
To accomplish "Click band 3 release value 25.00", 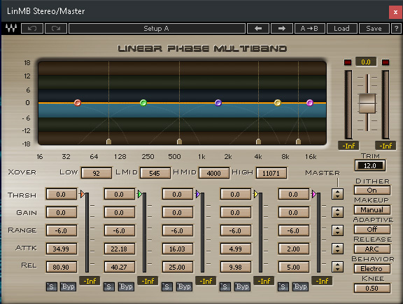I will (177, 267).
